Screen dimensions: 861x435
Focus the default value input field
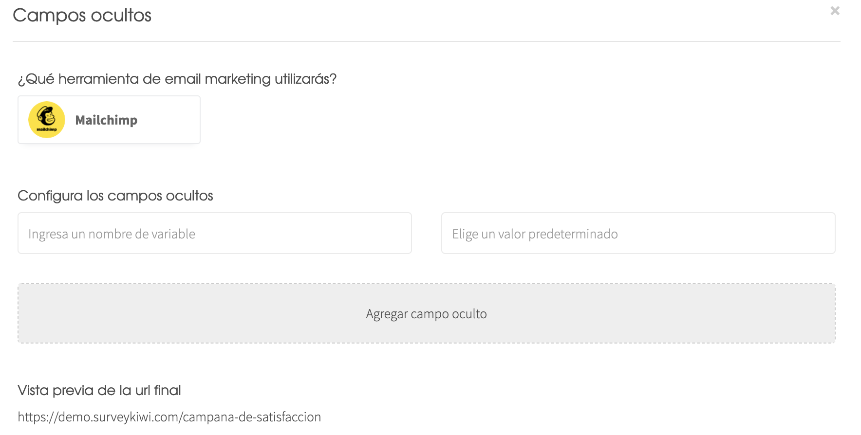638,233
